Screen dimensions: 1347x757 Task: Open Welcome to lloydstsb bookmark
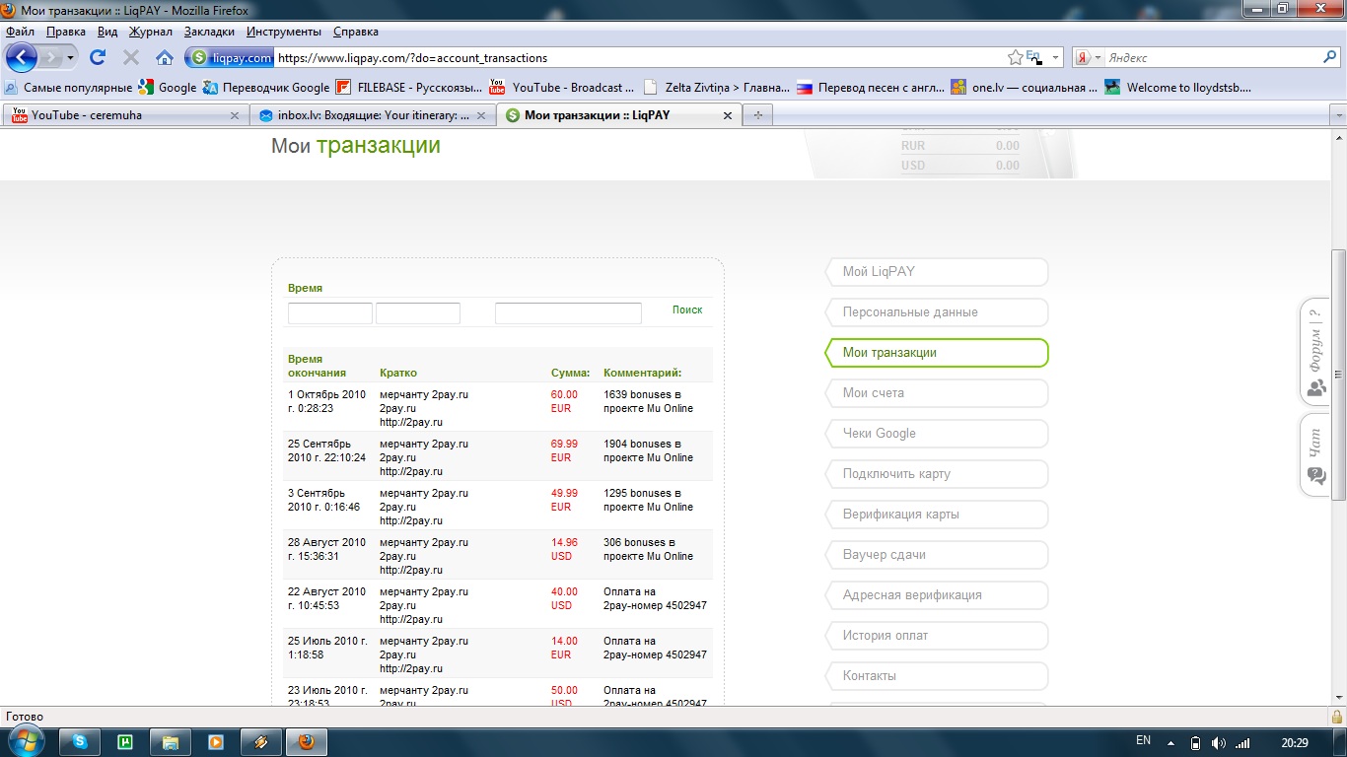(1178, 87)
